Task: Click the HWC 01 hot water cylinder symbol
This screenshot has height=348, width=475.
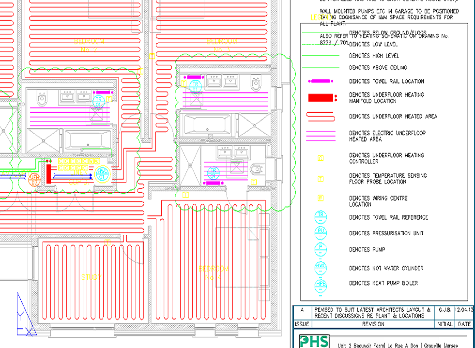Action: click(103, 173)
